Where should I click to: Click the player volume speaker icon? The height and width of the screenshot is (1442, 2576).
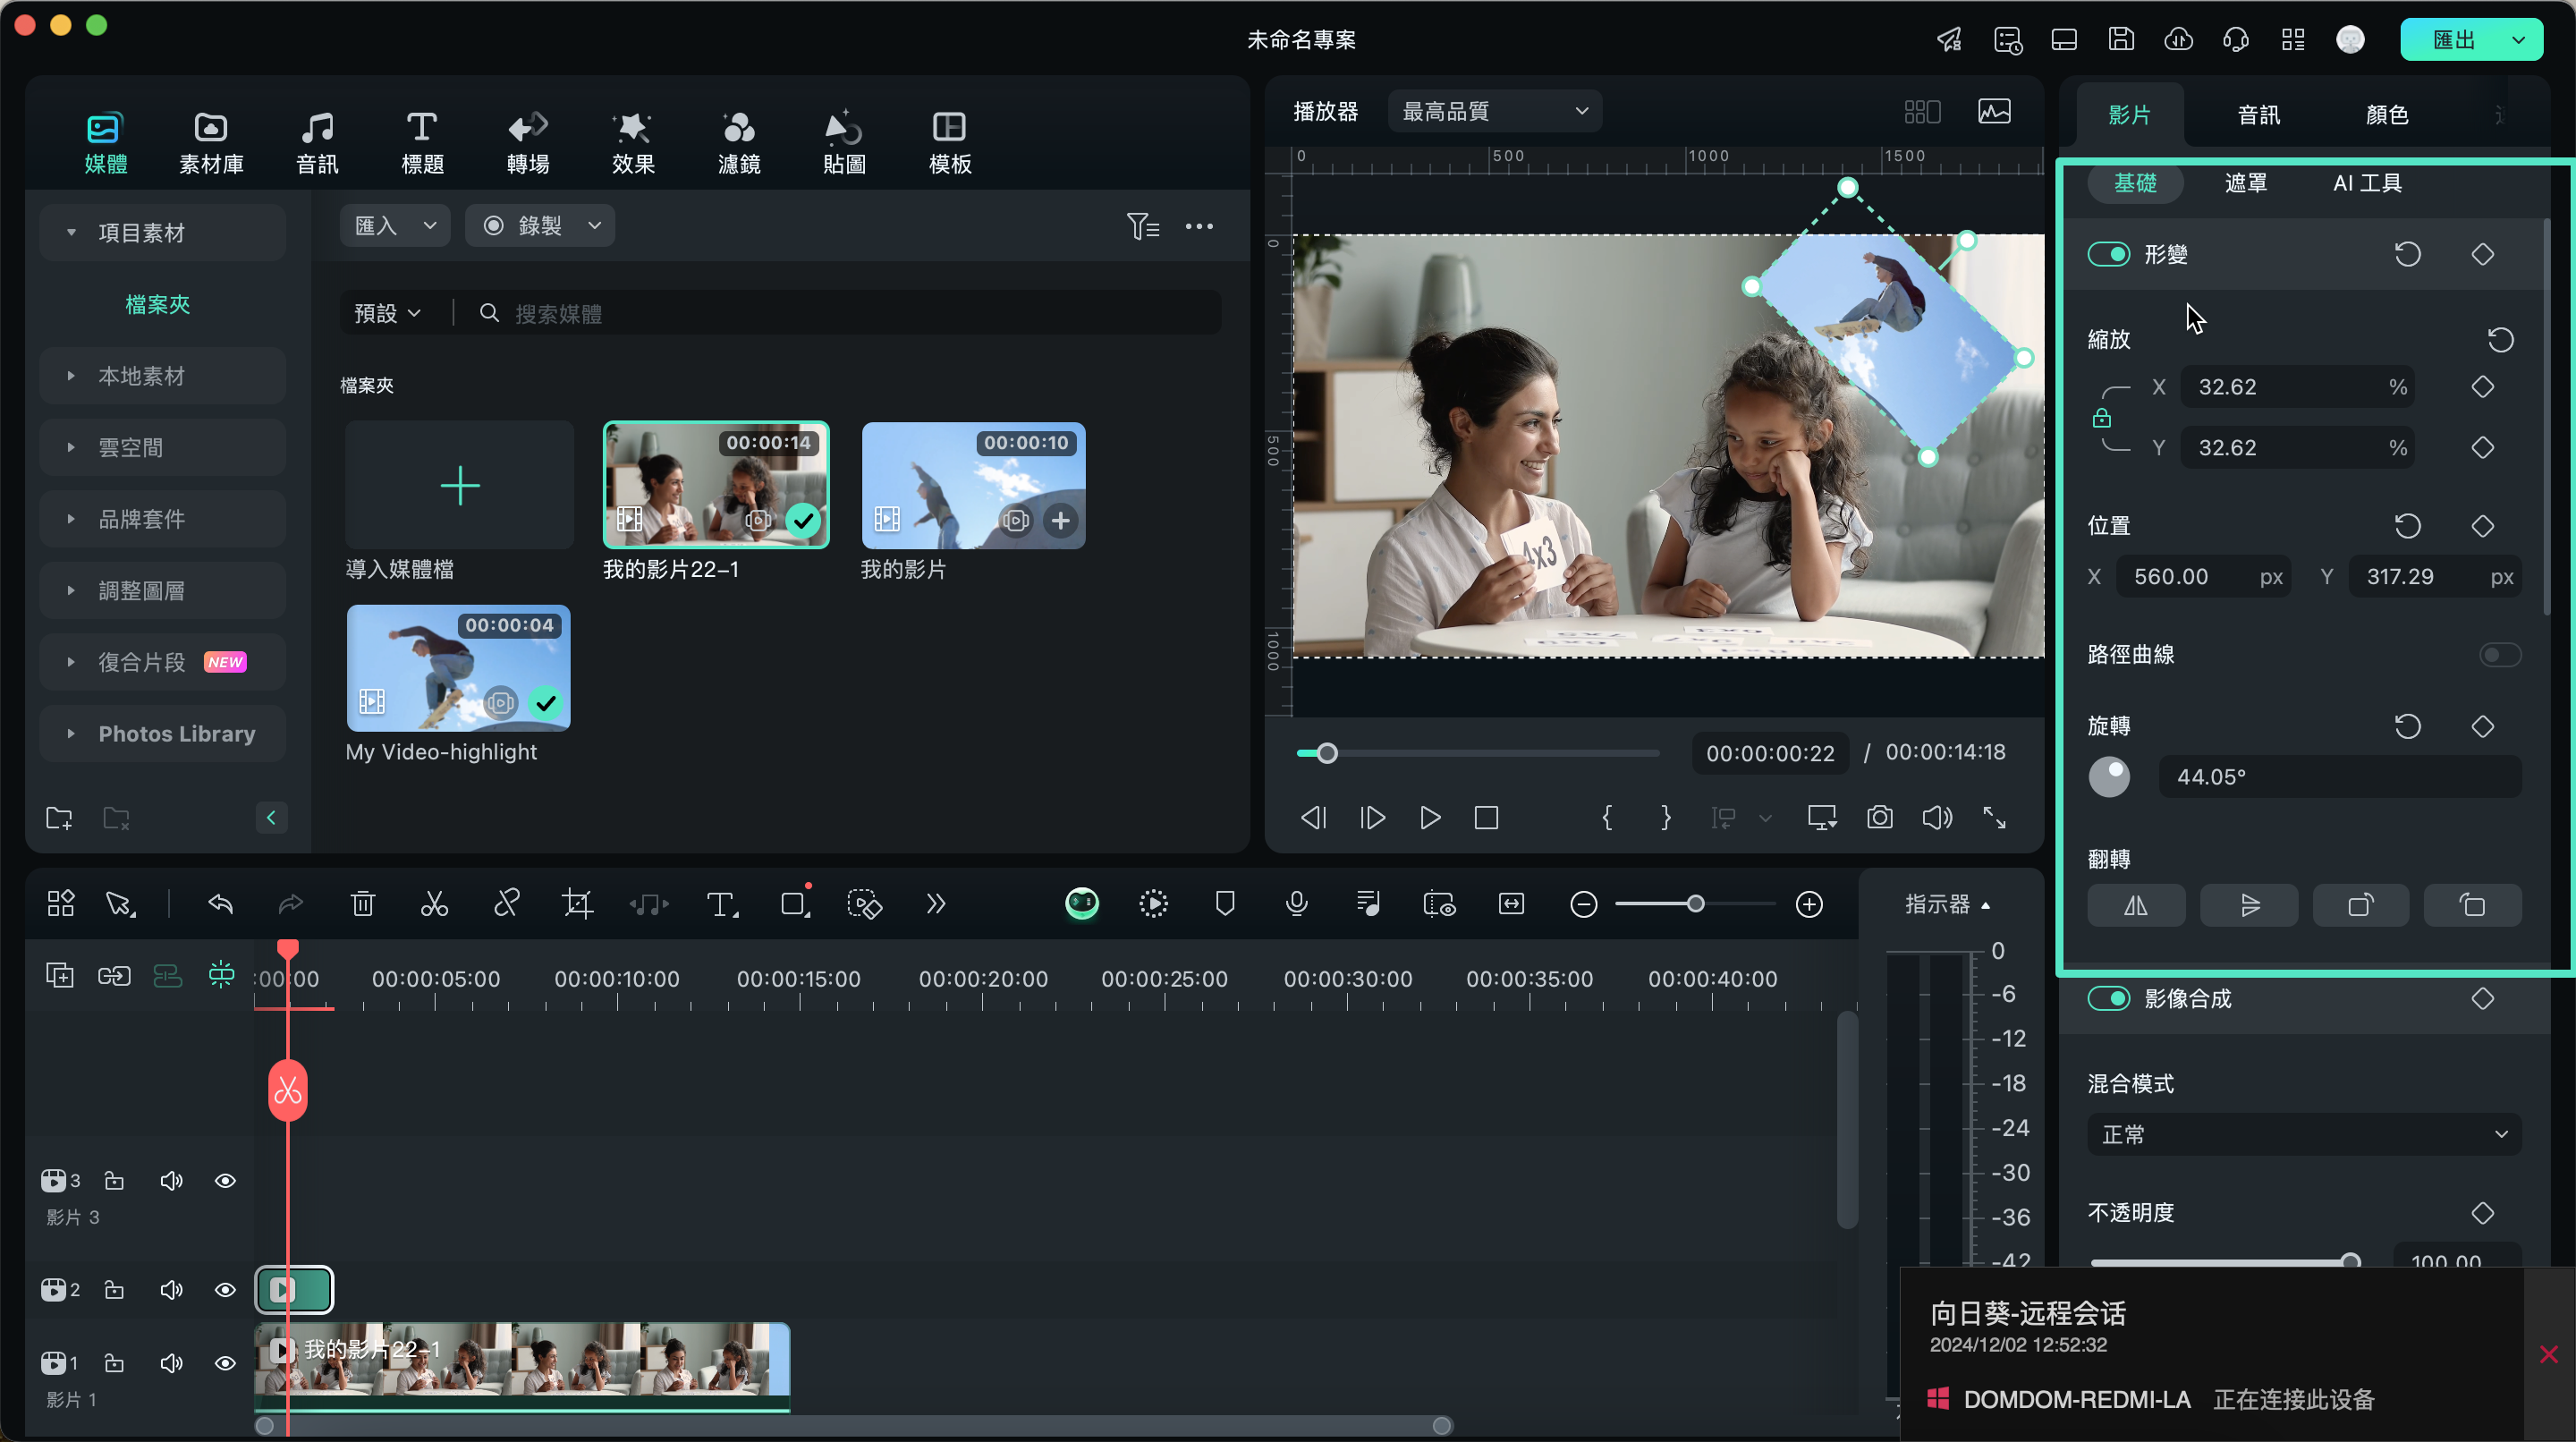point(1936,817)
